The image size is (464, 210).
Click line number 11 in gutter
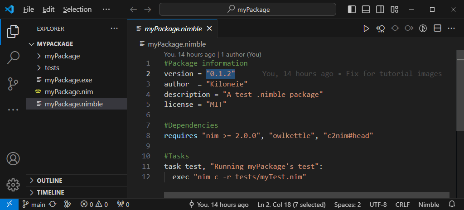coord(146,166)
